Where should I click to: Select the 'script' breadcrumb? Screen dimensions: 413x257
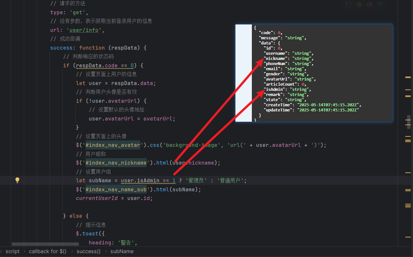[13, 251]
